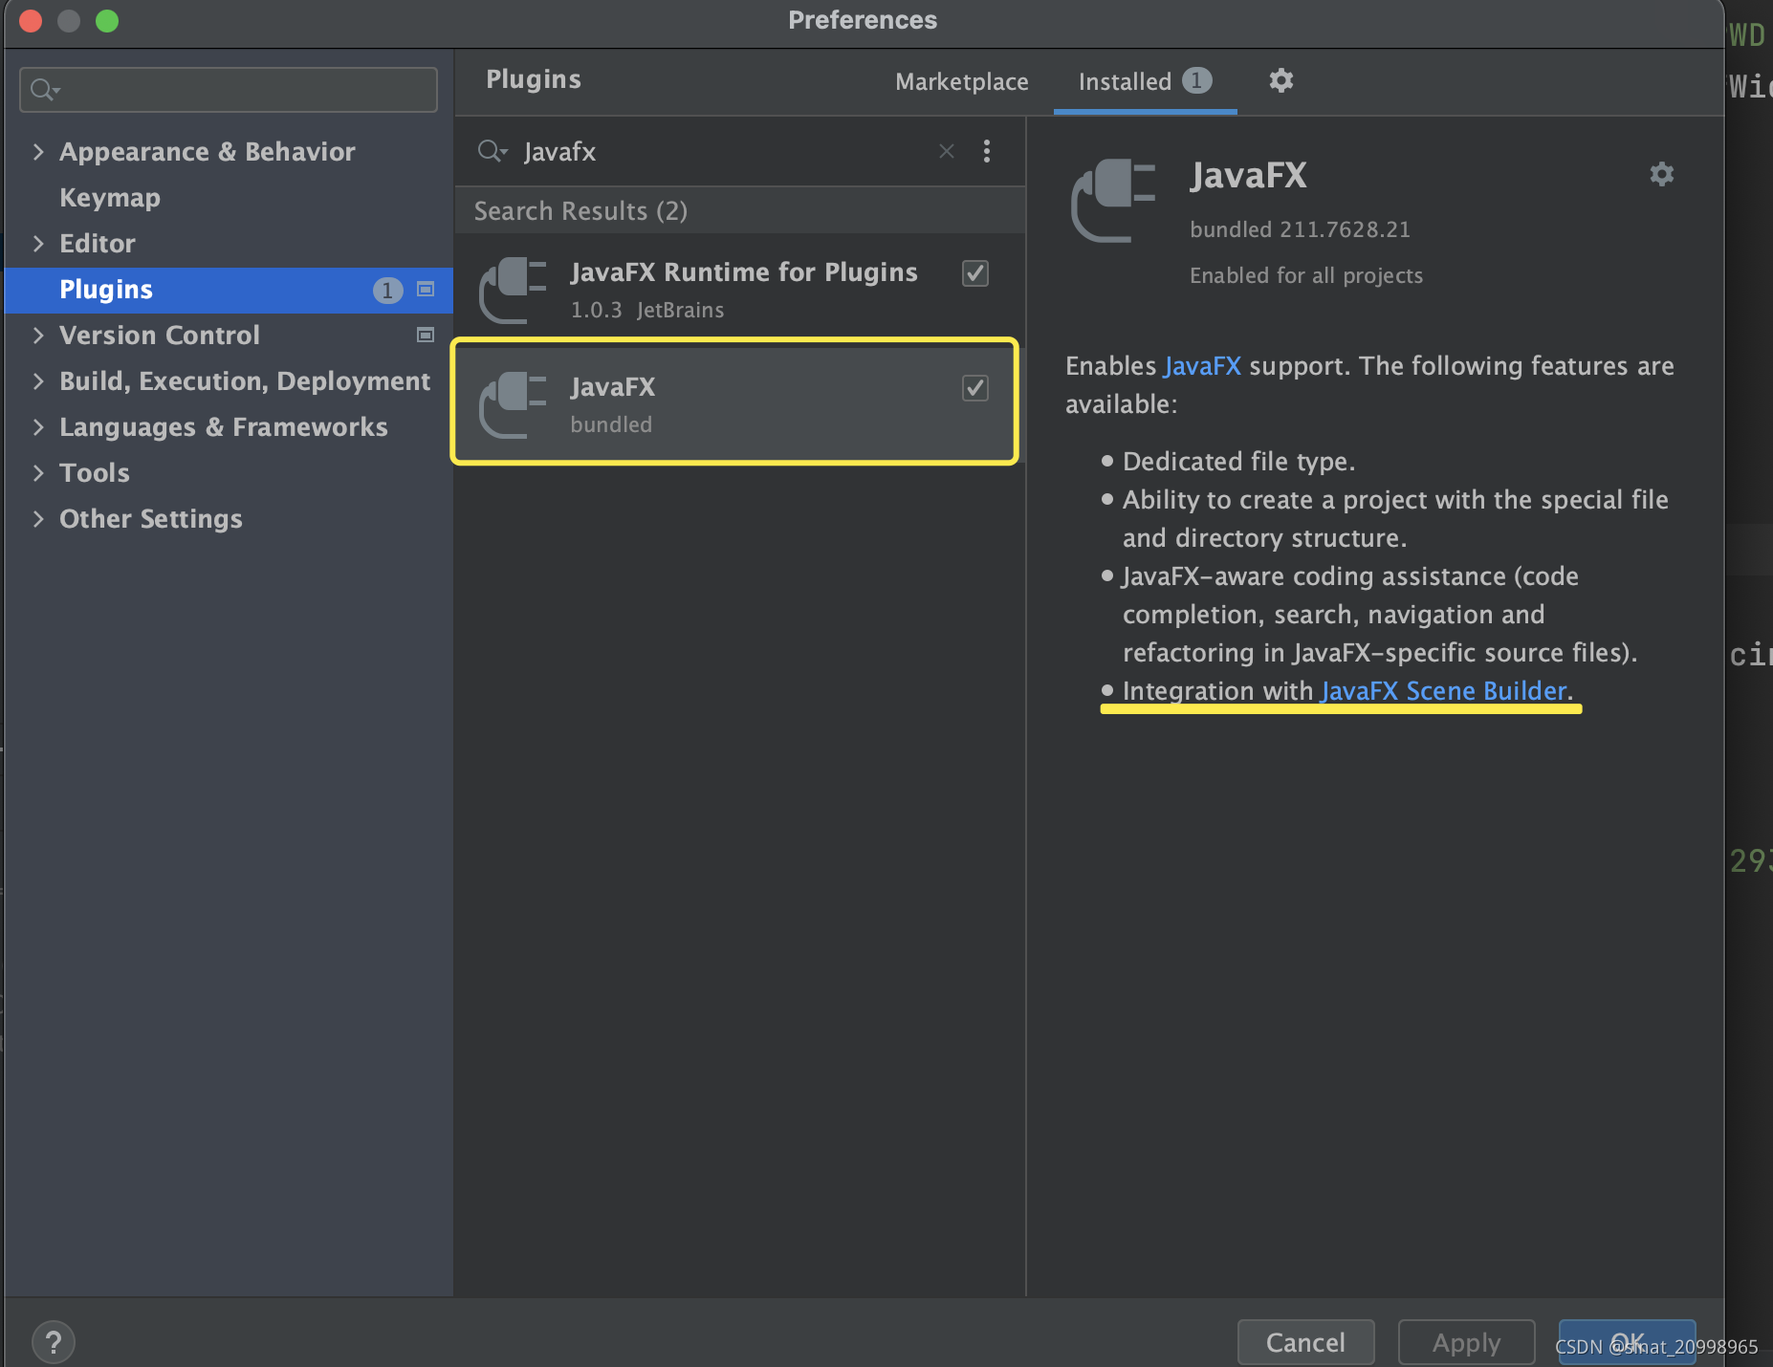Screen dimensions: 1773x1367
Task: Select Keymap in settings tree
Action: [110, 197]
